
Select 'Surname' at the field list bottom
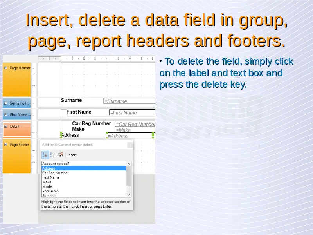(x=84, y=195)
